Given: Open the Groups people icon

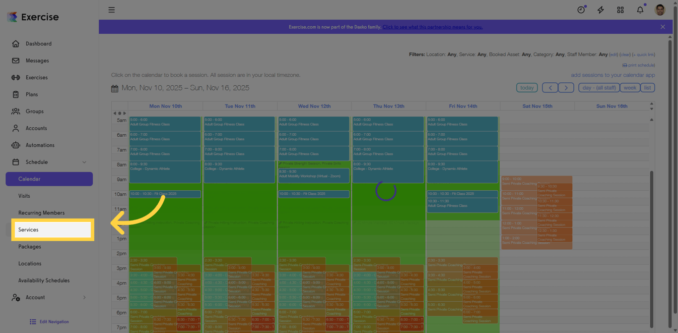Looking at the screenshot, I should click(16, 111).
